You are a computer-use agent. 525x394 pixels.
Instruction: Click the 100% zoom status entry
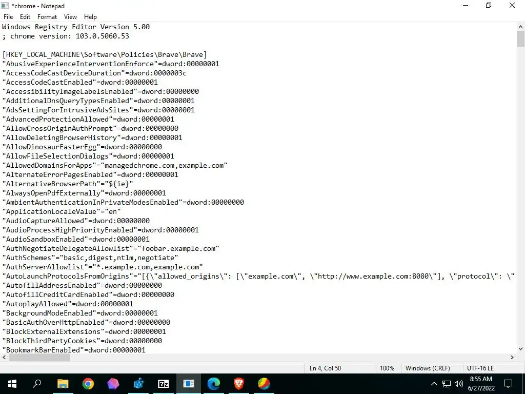(x=387, y=368)
